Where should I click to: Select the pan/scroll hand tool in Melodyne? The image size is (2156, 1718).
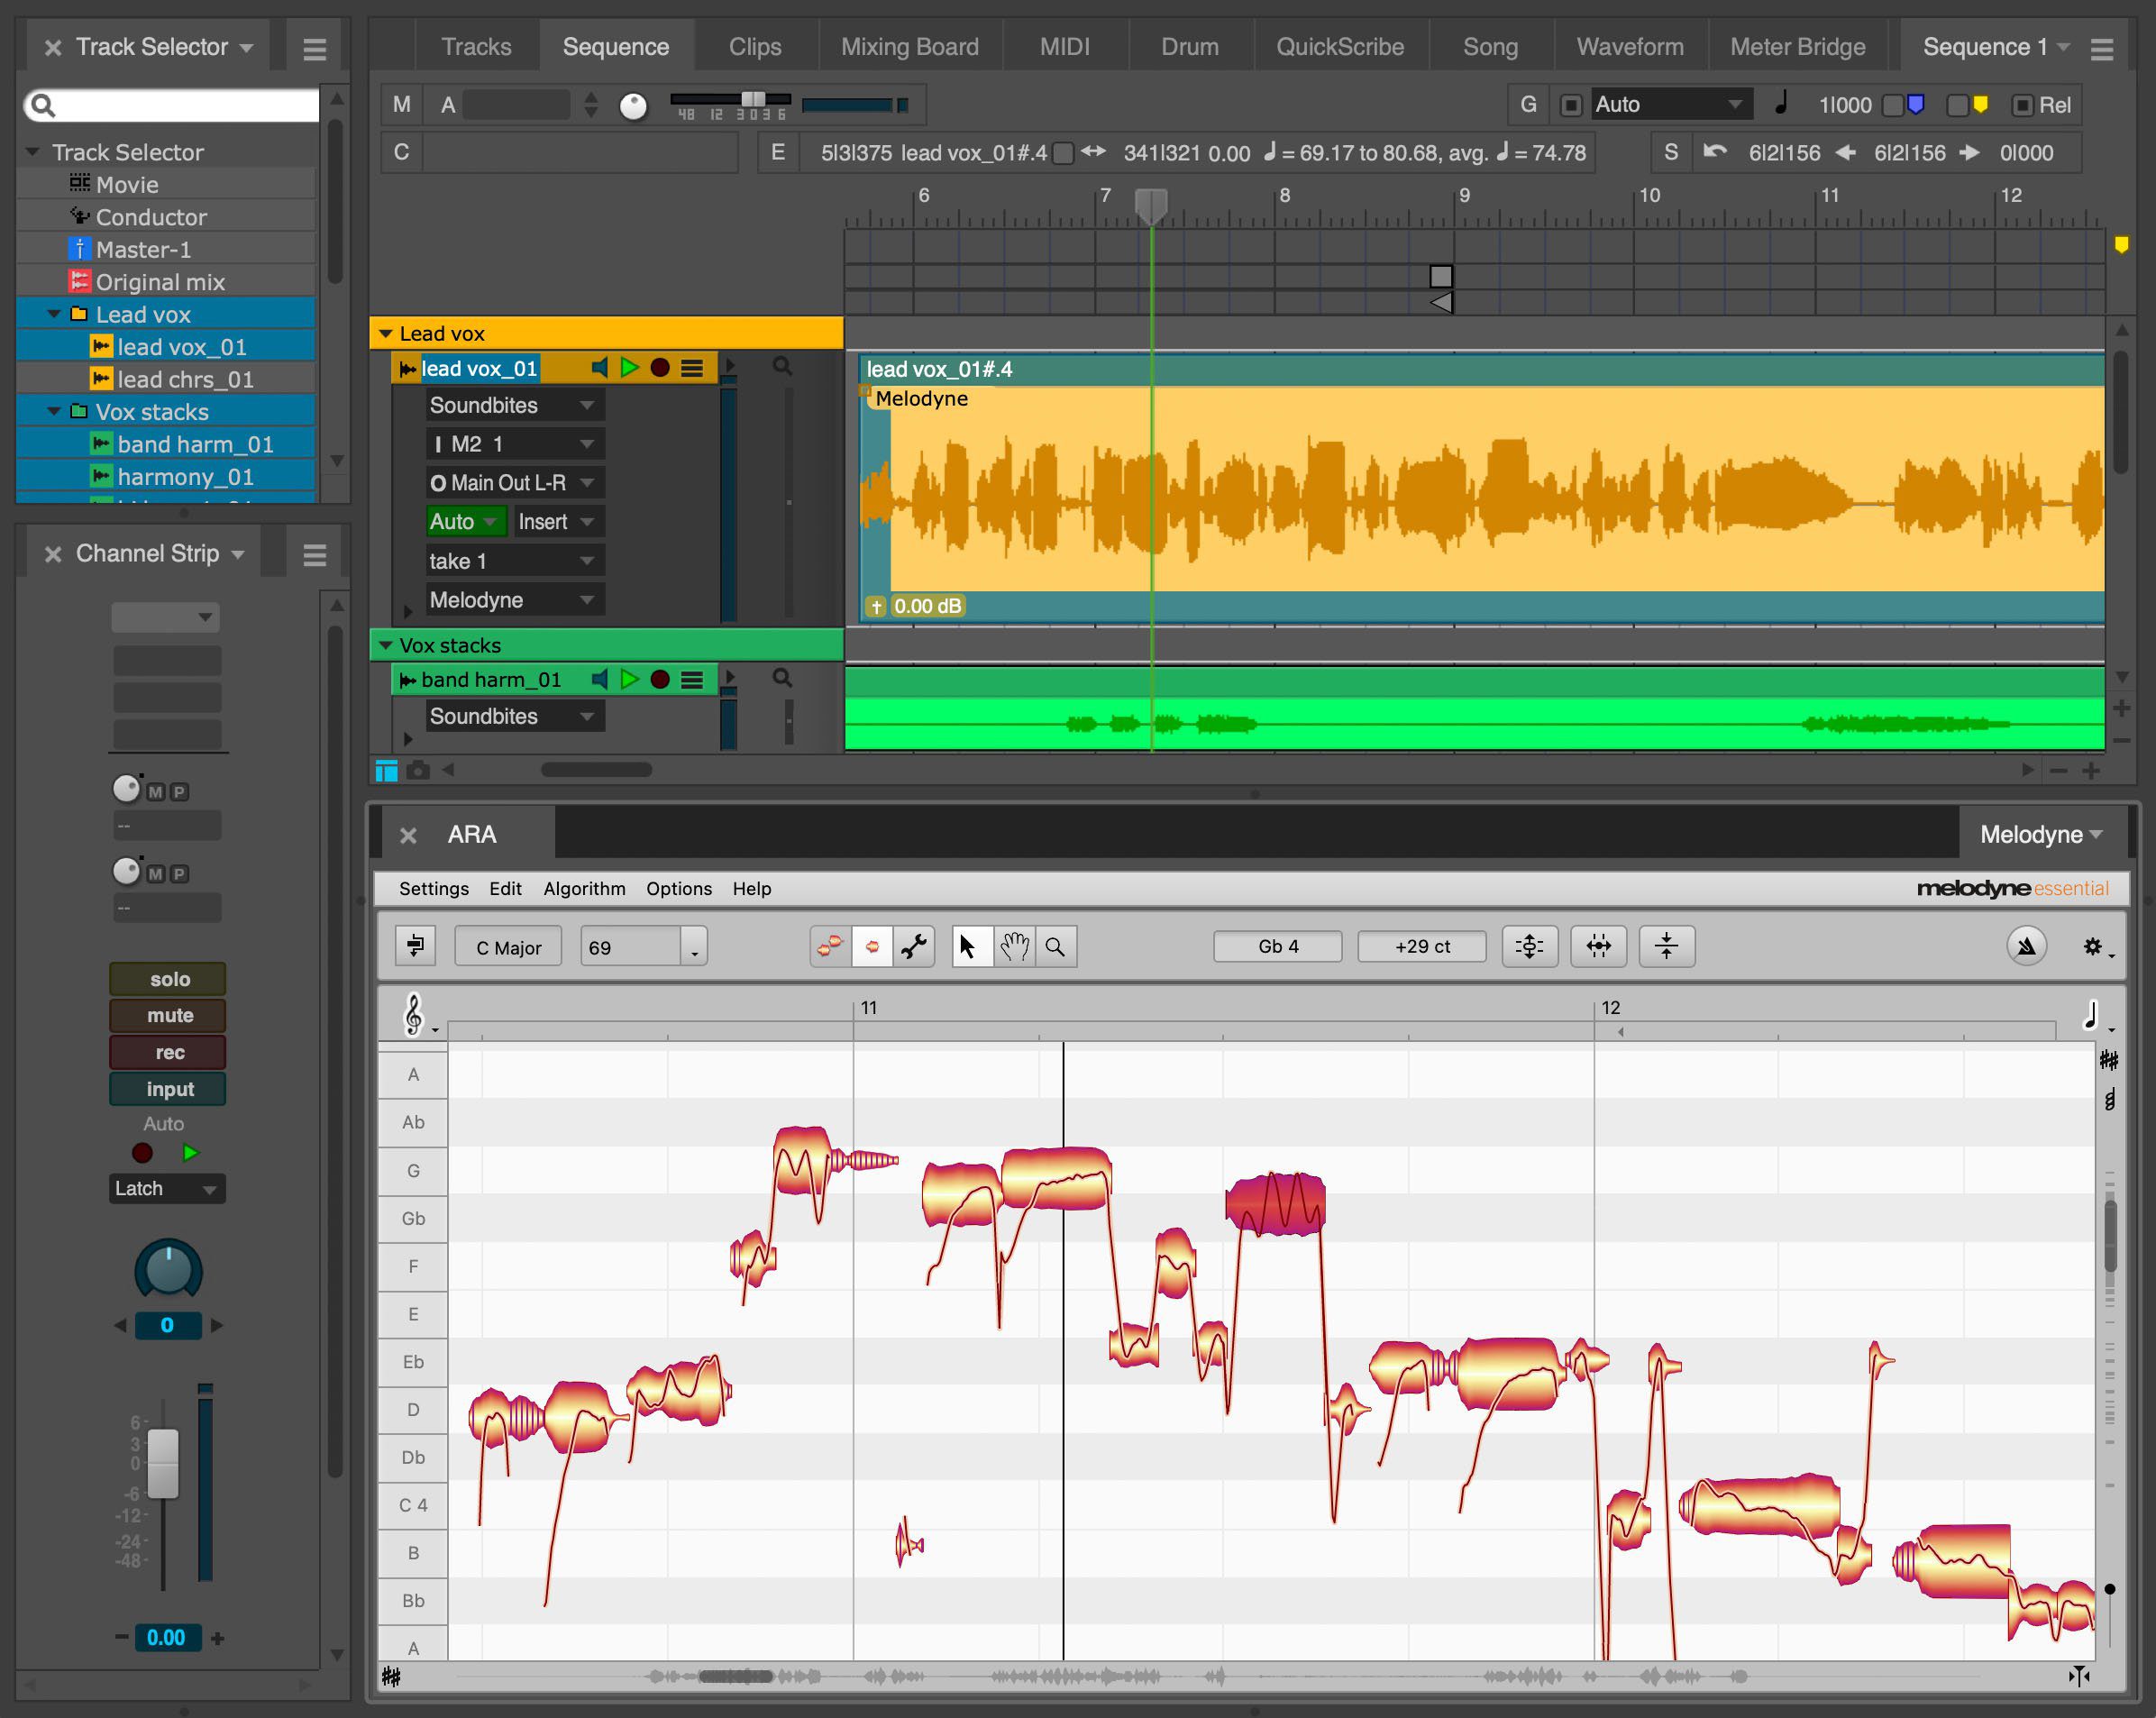click(1017, 948)
